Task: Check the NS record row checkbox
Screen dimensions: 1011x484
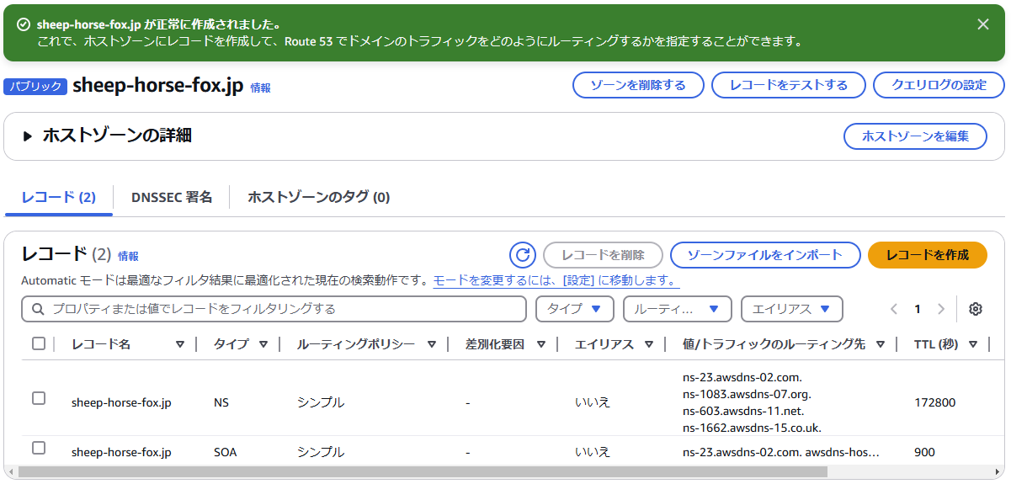Action: point(39,398)
